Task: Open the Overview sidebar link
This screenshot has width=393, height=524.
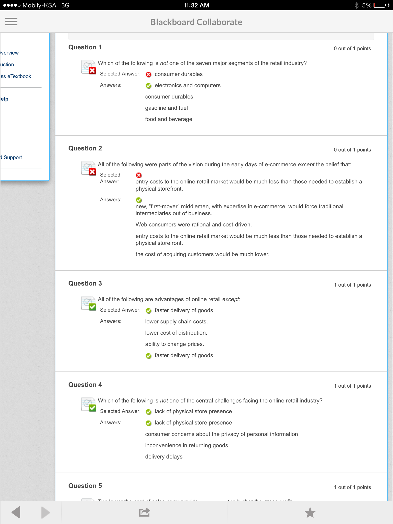Action: pyautogui.click(x=9, y=53)
